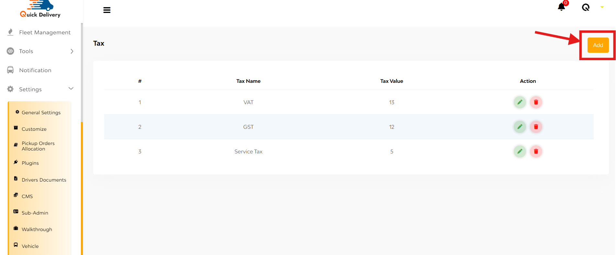Select the GST tax name cell
Image resolution: width=616 pixels, height=255 pixels.
point(248,127)
